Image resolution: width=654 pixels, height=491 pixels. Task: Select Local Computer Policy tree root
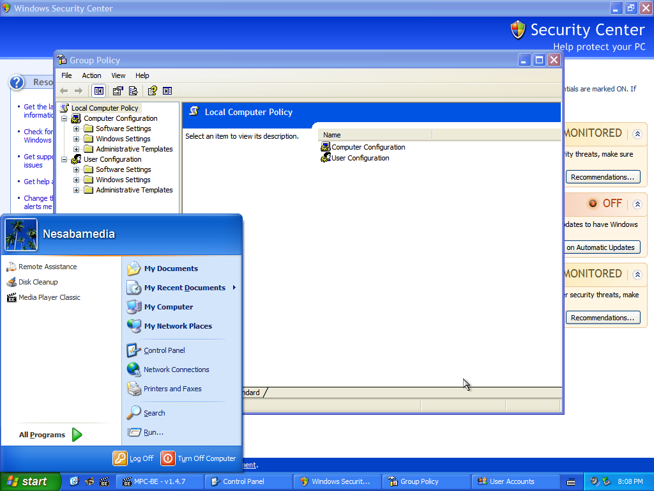(105, 108)
